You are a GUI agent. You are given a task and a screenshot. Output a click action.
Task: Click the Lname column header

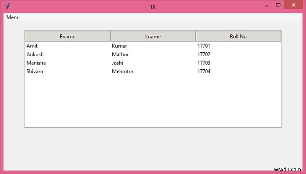click(153, 36)
